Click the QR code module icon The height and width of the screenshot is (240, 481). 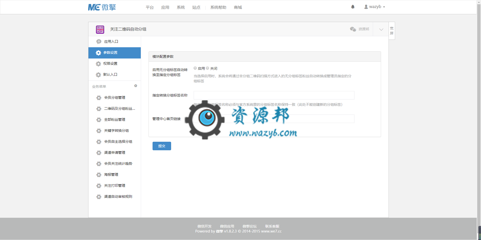100,29
